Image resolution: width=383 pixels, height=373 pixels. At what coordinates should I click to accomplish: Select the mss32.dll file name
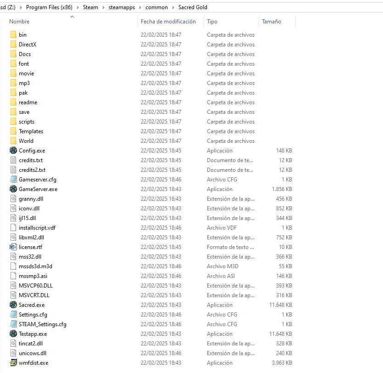30,257
